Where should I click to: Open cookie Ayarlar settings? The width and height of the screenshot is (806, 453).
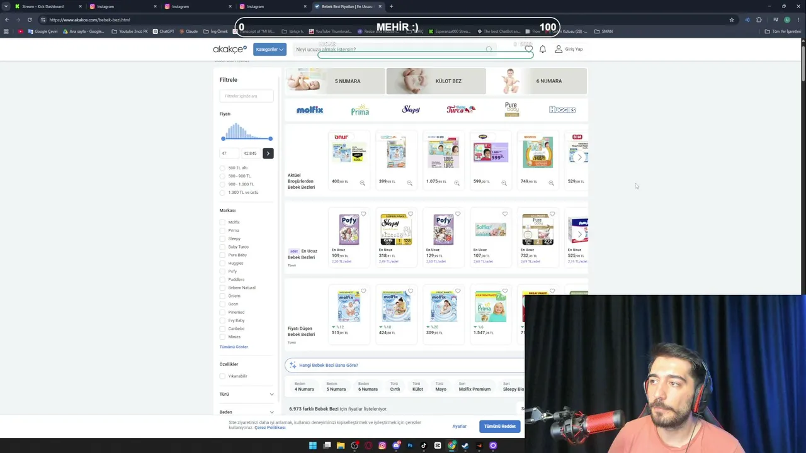tap(459, 427)
